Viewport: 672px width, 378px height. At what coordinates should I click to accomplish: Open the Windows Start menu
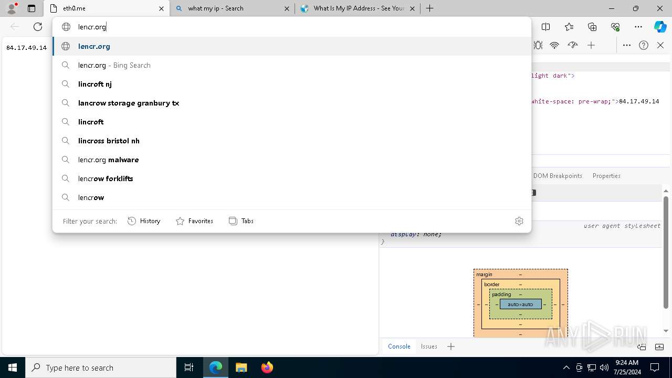pos(13,367)
